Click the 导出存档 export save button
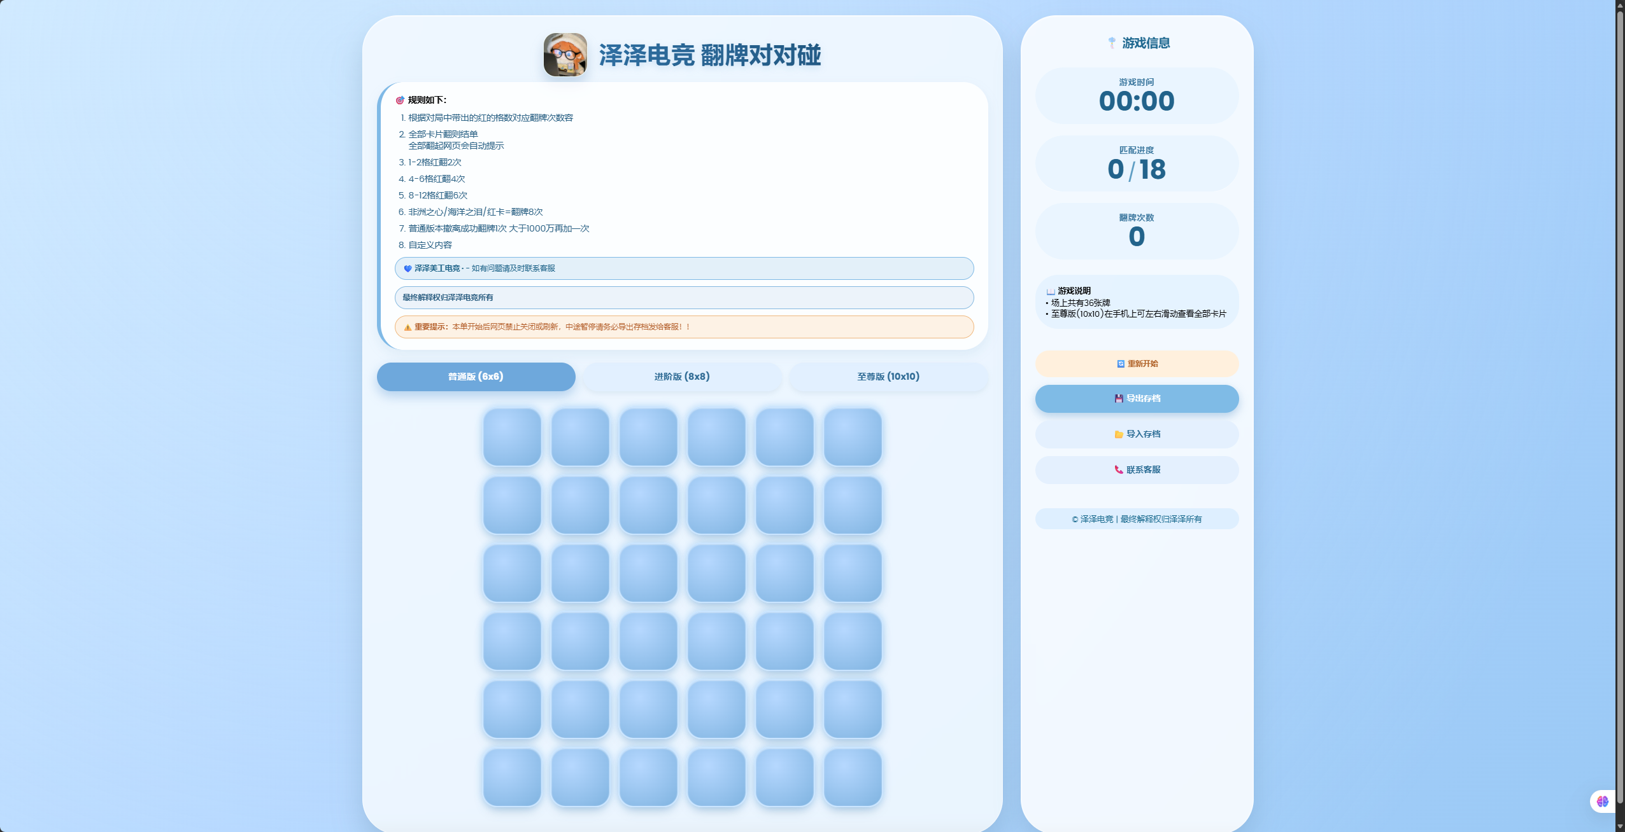The image size is (1625, 832). coord(1137,399)
